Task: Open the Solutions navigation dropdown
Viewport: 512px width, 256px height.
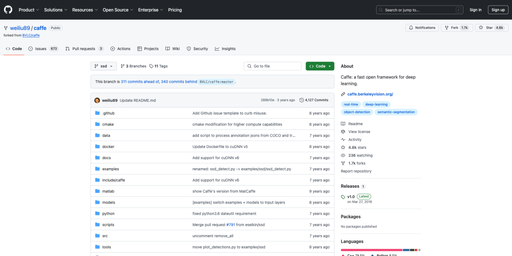Action: (x=55, y=10)
